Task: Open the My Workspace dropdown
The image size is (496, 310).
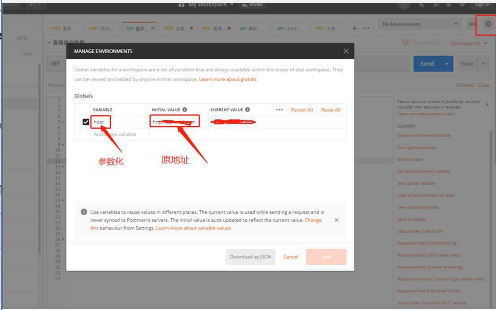Action: click(206, 5)
